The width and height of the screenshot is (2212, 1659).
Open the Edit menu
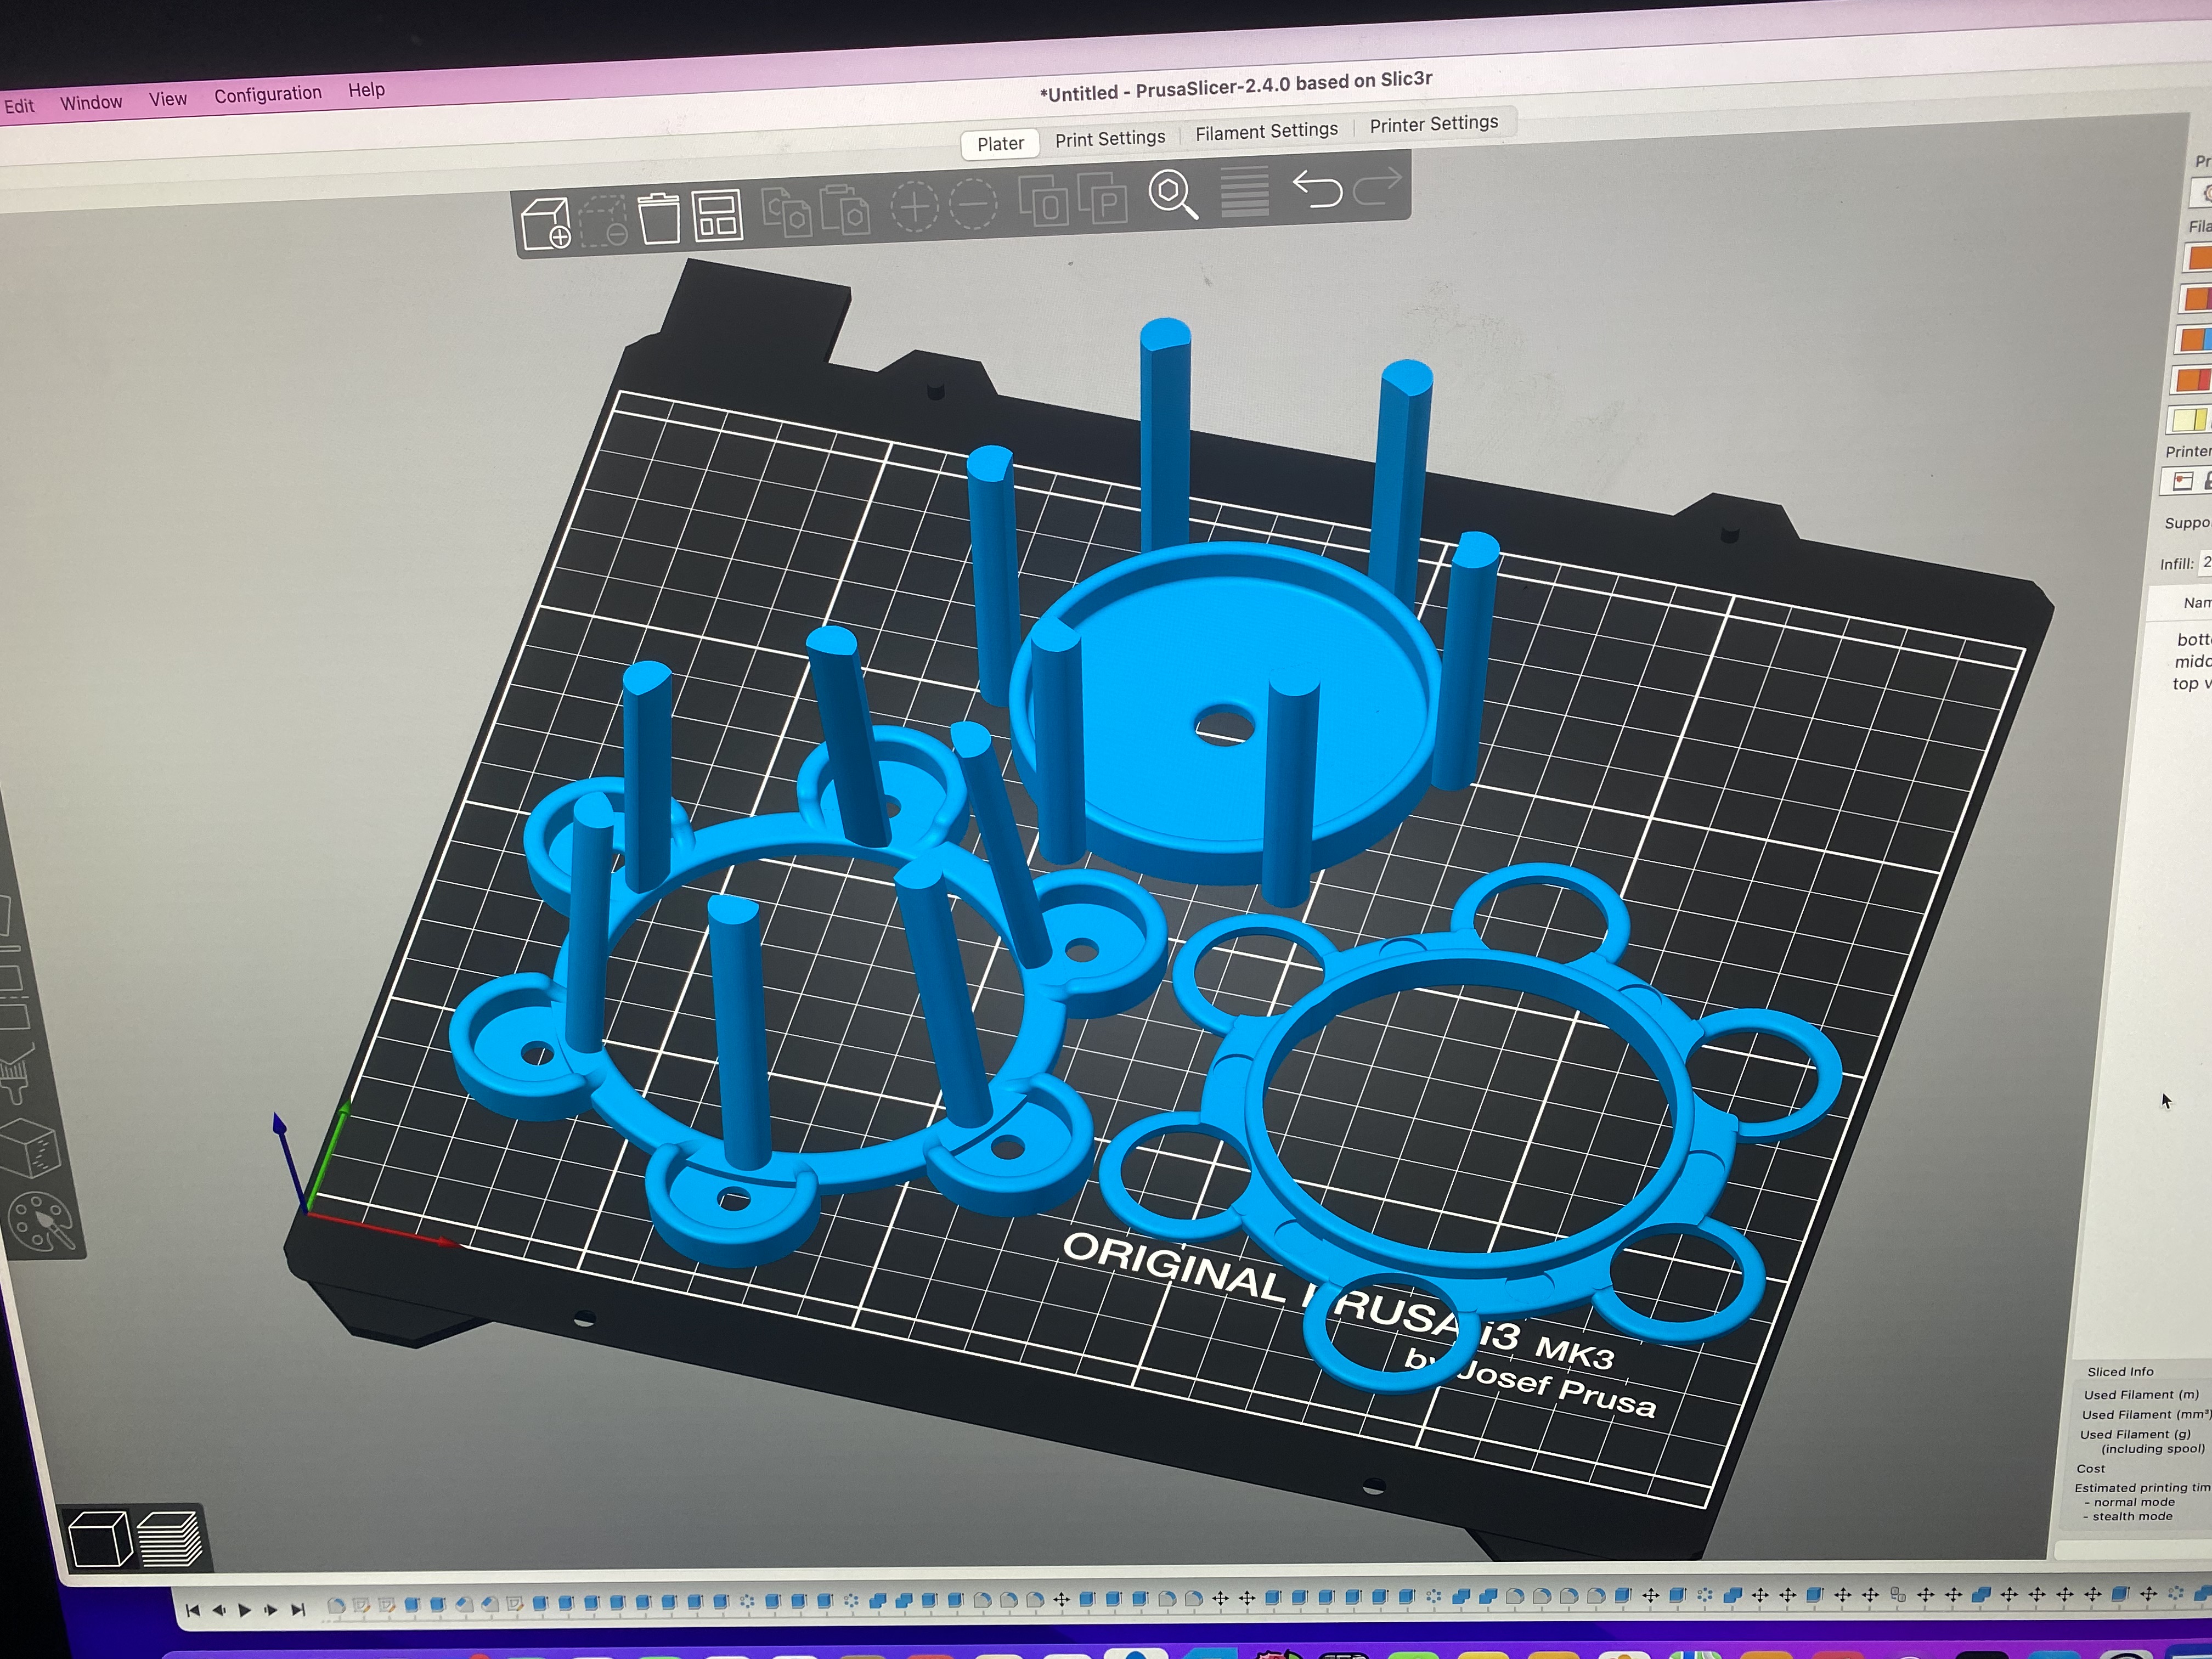point(19,106)
